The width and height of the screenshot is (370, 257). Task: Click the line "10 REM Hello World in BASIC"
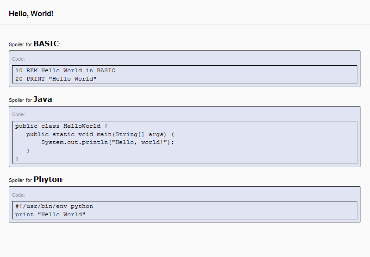65,70
